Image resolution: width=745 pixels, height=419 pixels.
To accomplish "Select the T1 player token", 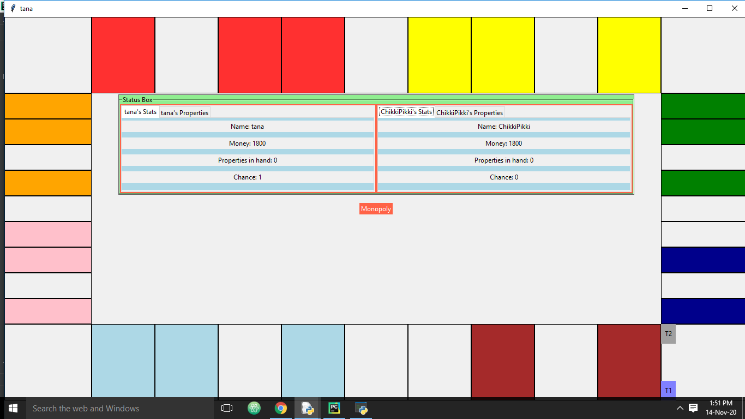I will (668, 390).
